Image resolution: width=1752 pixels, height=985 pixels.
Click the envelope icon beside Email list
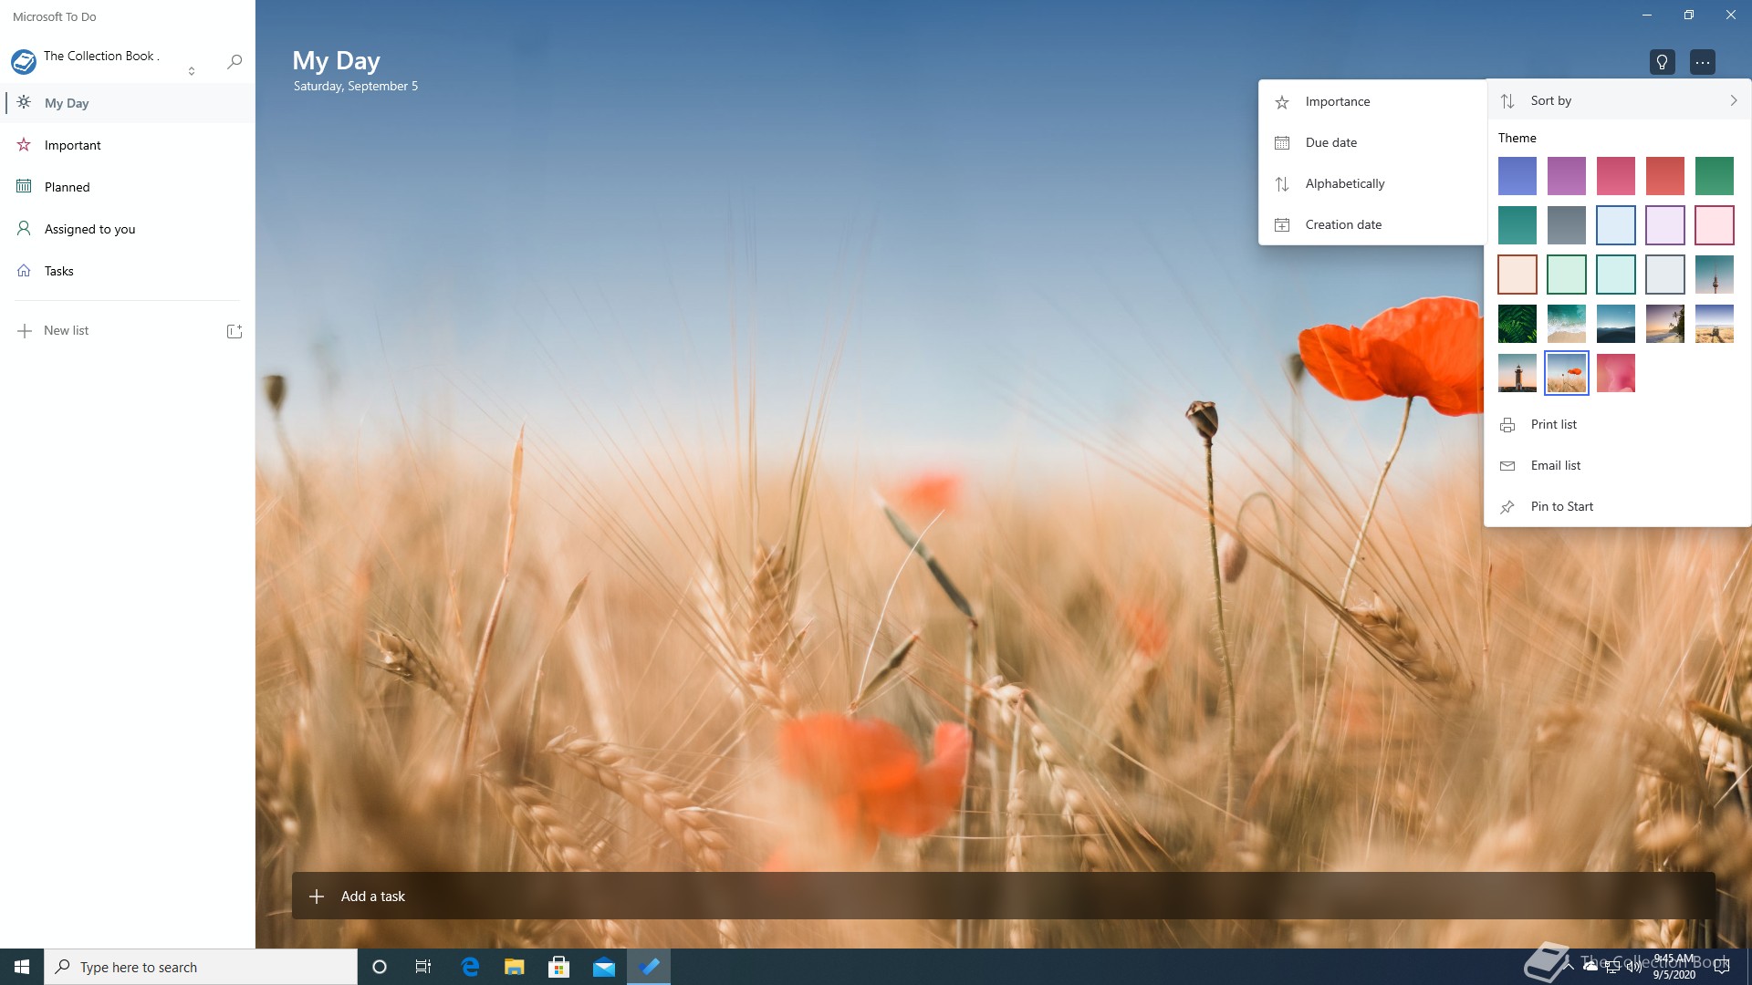[x=1507, y=466]
